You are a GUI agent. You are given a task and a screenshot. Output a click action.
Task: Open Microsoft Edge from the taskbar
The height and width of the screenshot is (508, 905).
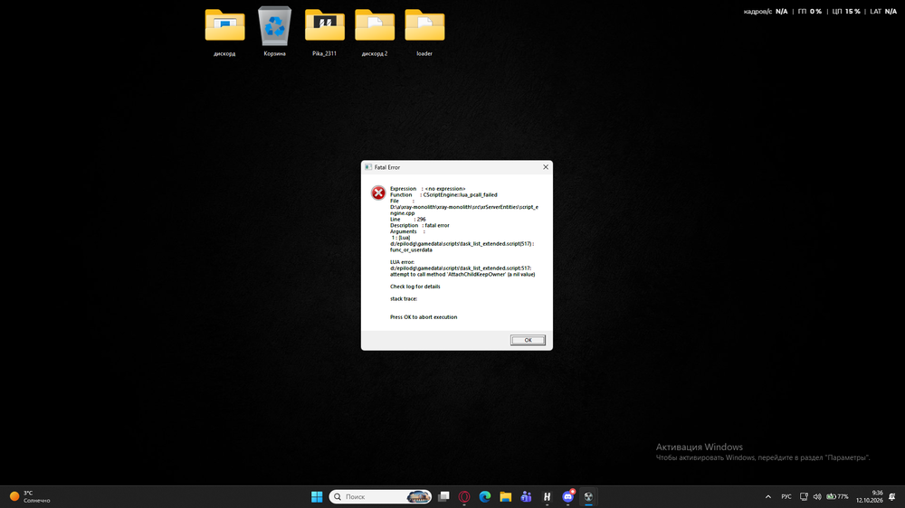click(x=485, y=496)
